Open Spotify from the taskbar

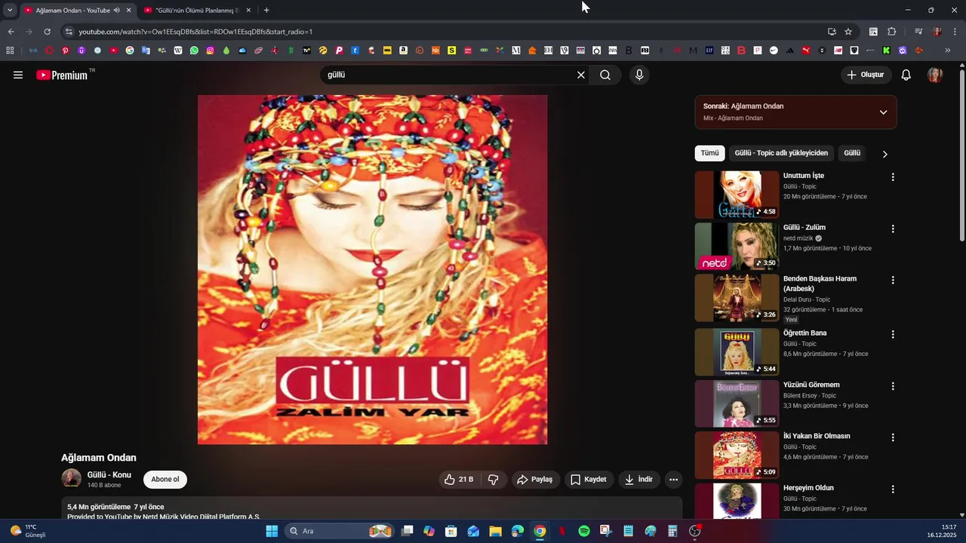coord(584,531)
